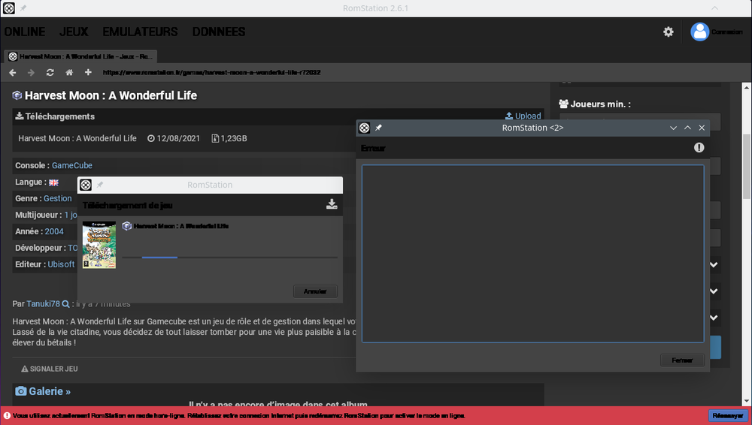Click the Connexion label
The width and height of the screenshot is (752, 425).
[726, 32]
